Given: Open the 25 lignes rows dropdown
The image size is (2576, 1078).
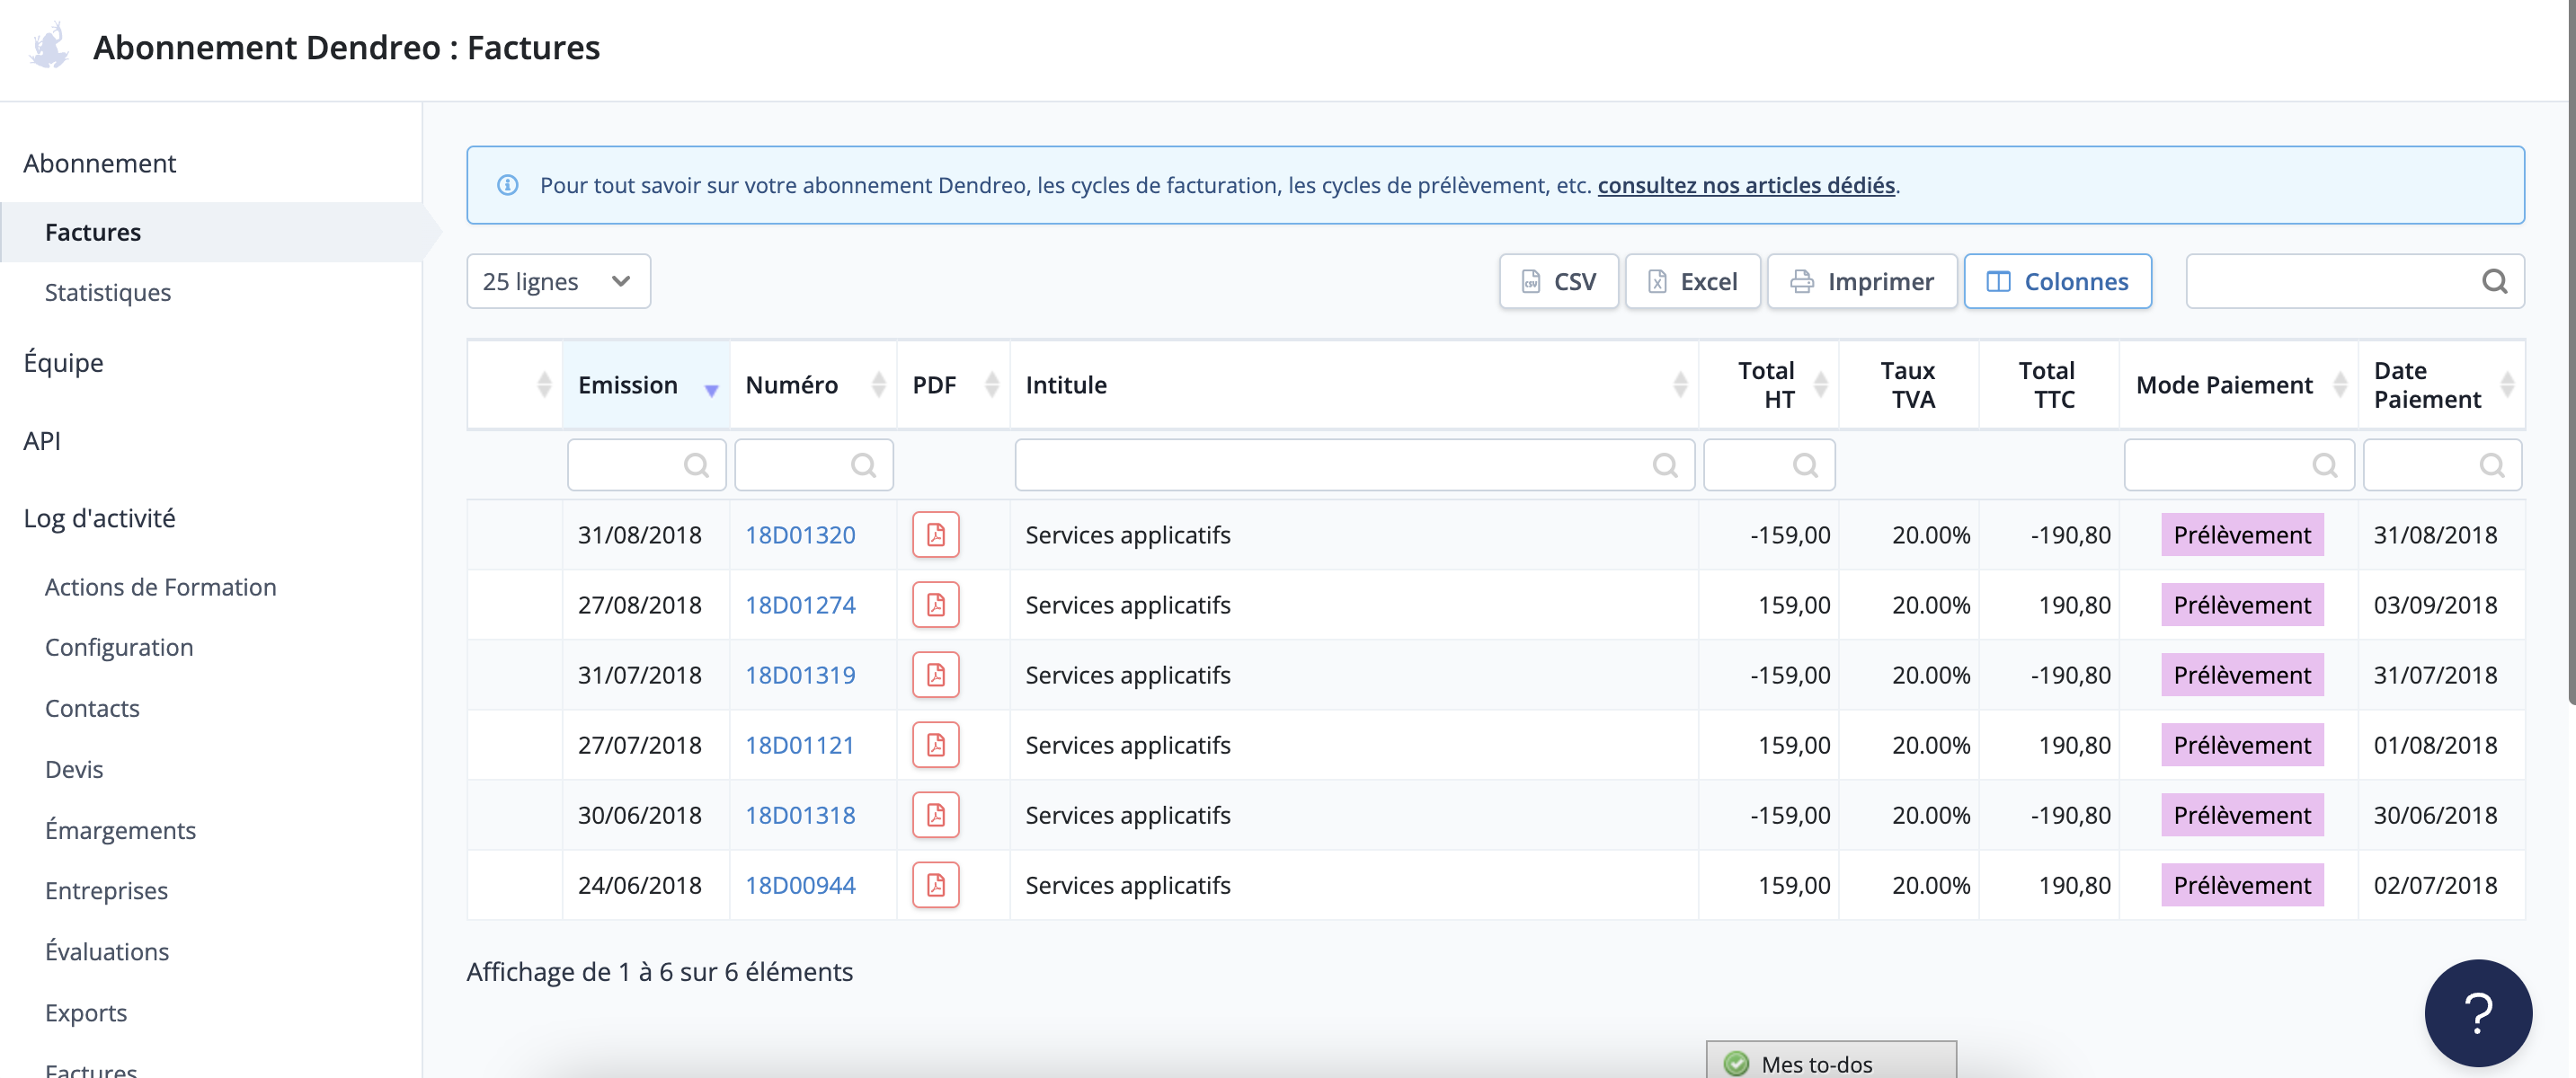Looking at the screenshot, I should point(558,282).
